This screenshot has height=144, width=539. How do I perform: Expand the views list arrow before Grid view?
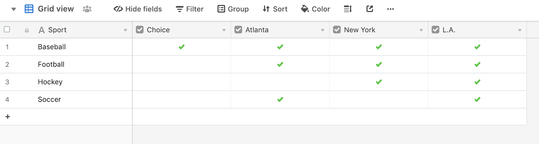(14, 9)
